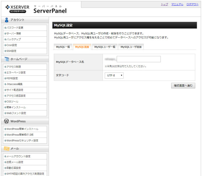
Task: Open バックアップ in the sidebar
Action: pyautogui.click(x=25, y=39)
